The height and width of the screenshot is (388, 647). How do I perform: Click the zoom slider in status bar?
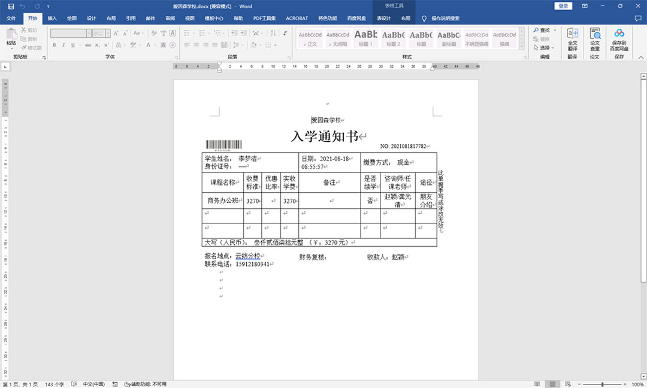602,384
